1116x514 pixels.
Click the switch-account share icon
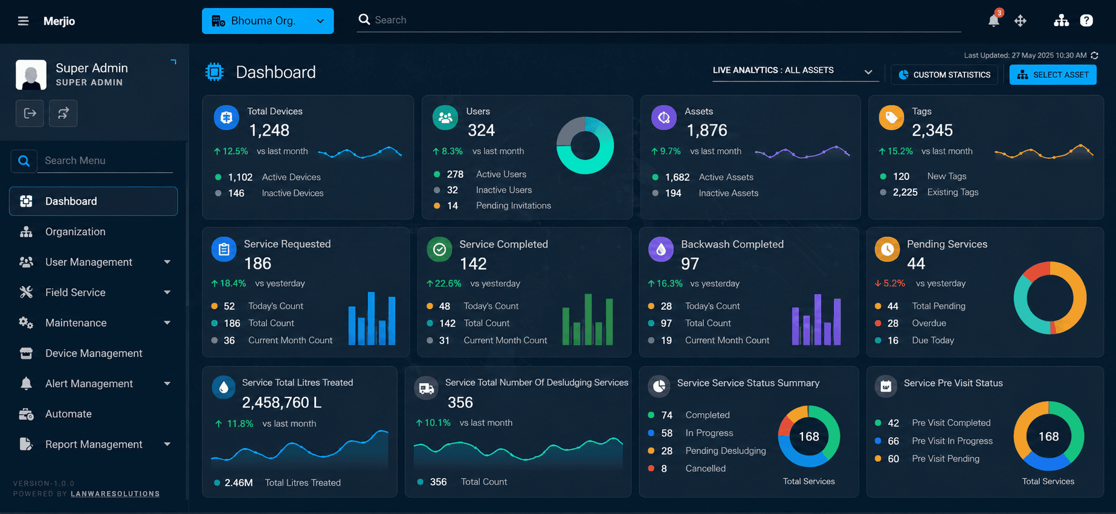click(63, 113)
